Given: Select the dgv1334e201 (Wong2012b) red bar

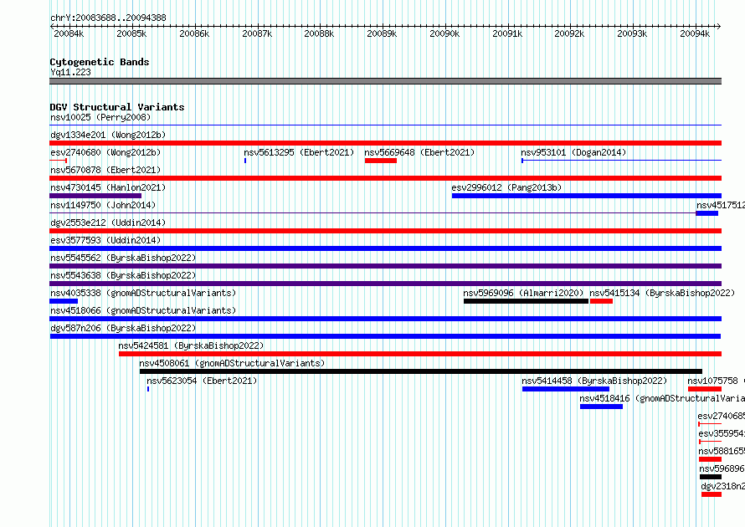Looking at the screenshot, I should [x=385, y=143].
